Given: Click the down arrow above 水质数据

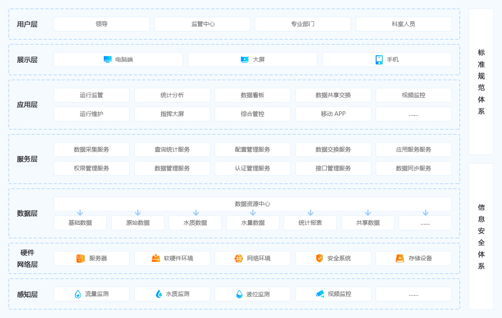Looking at the screenshot, I should pos(196,213).
